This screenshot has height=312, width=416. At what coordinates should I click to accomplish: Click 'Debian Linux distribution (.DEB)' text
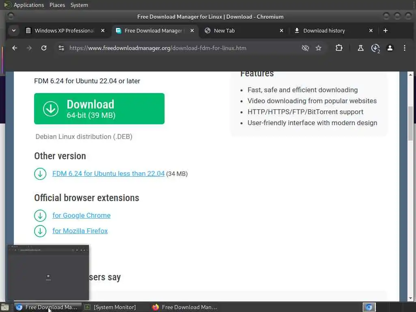point(84,136)
